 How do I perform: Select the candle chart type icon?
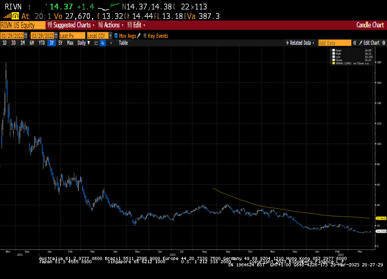(x=103, y=43)
